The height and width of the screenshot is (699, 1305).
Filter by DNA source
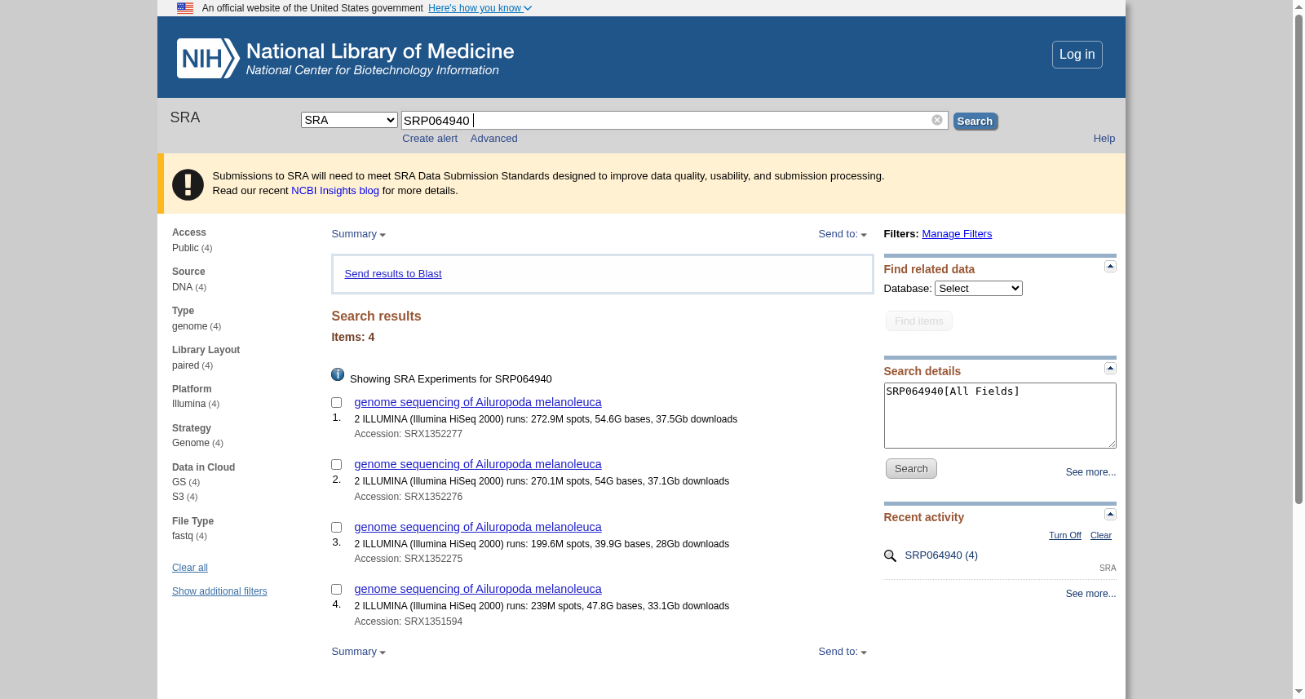182,287
